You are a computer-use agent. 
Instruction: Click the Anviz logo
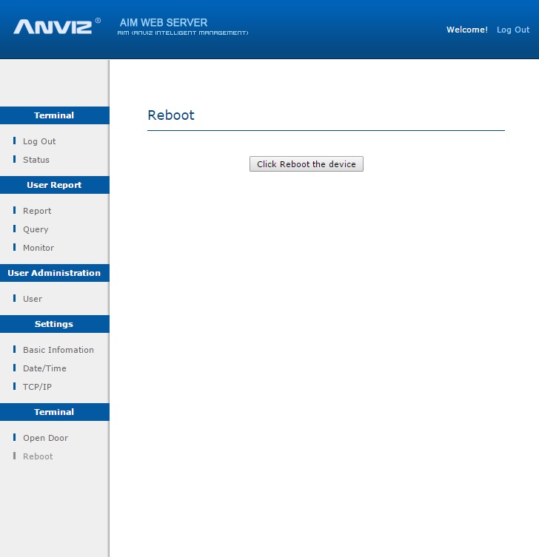(57, 27)
